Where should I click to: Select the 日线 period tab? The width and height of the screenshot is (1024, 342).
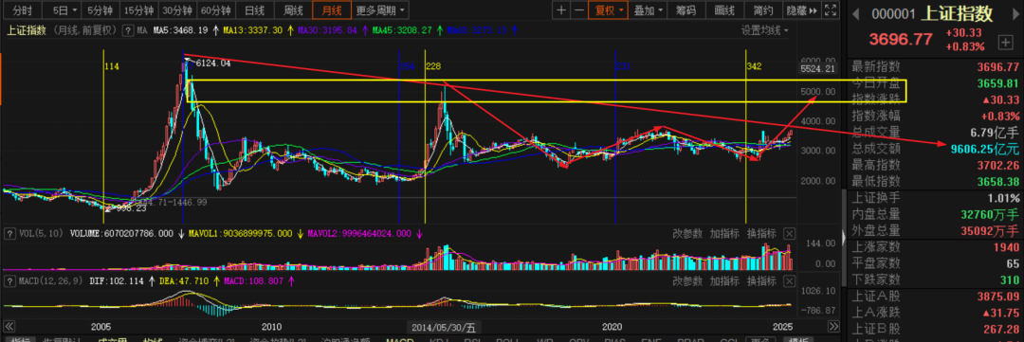pyautogui.click(x=255, y=9)
